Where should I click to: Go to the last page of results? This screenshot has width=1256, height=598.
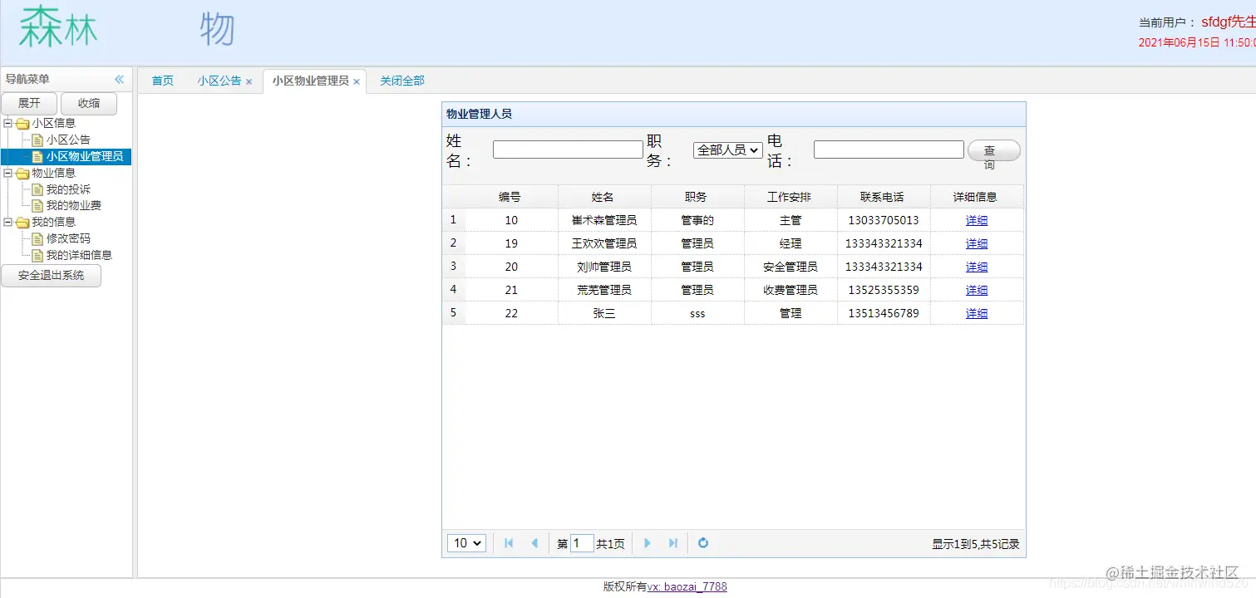pyautogui.click(x=672, y=543)
